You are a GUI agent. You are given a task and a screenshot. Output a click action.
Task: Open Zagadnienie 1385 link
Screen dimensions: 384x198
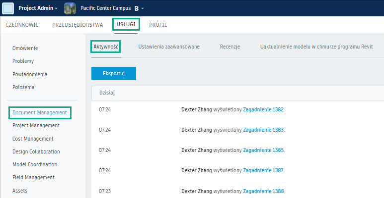[x=263, y=150]
